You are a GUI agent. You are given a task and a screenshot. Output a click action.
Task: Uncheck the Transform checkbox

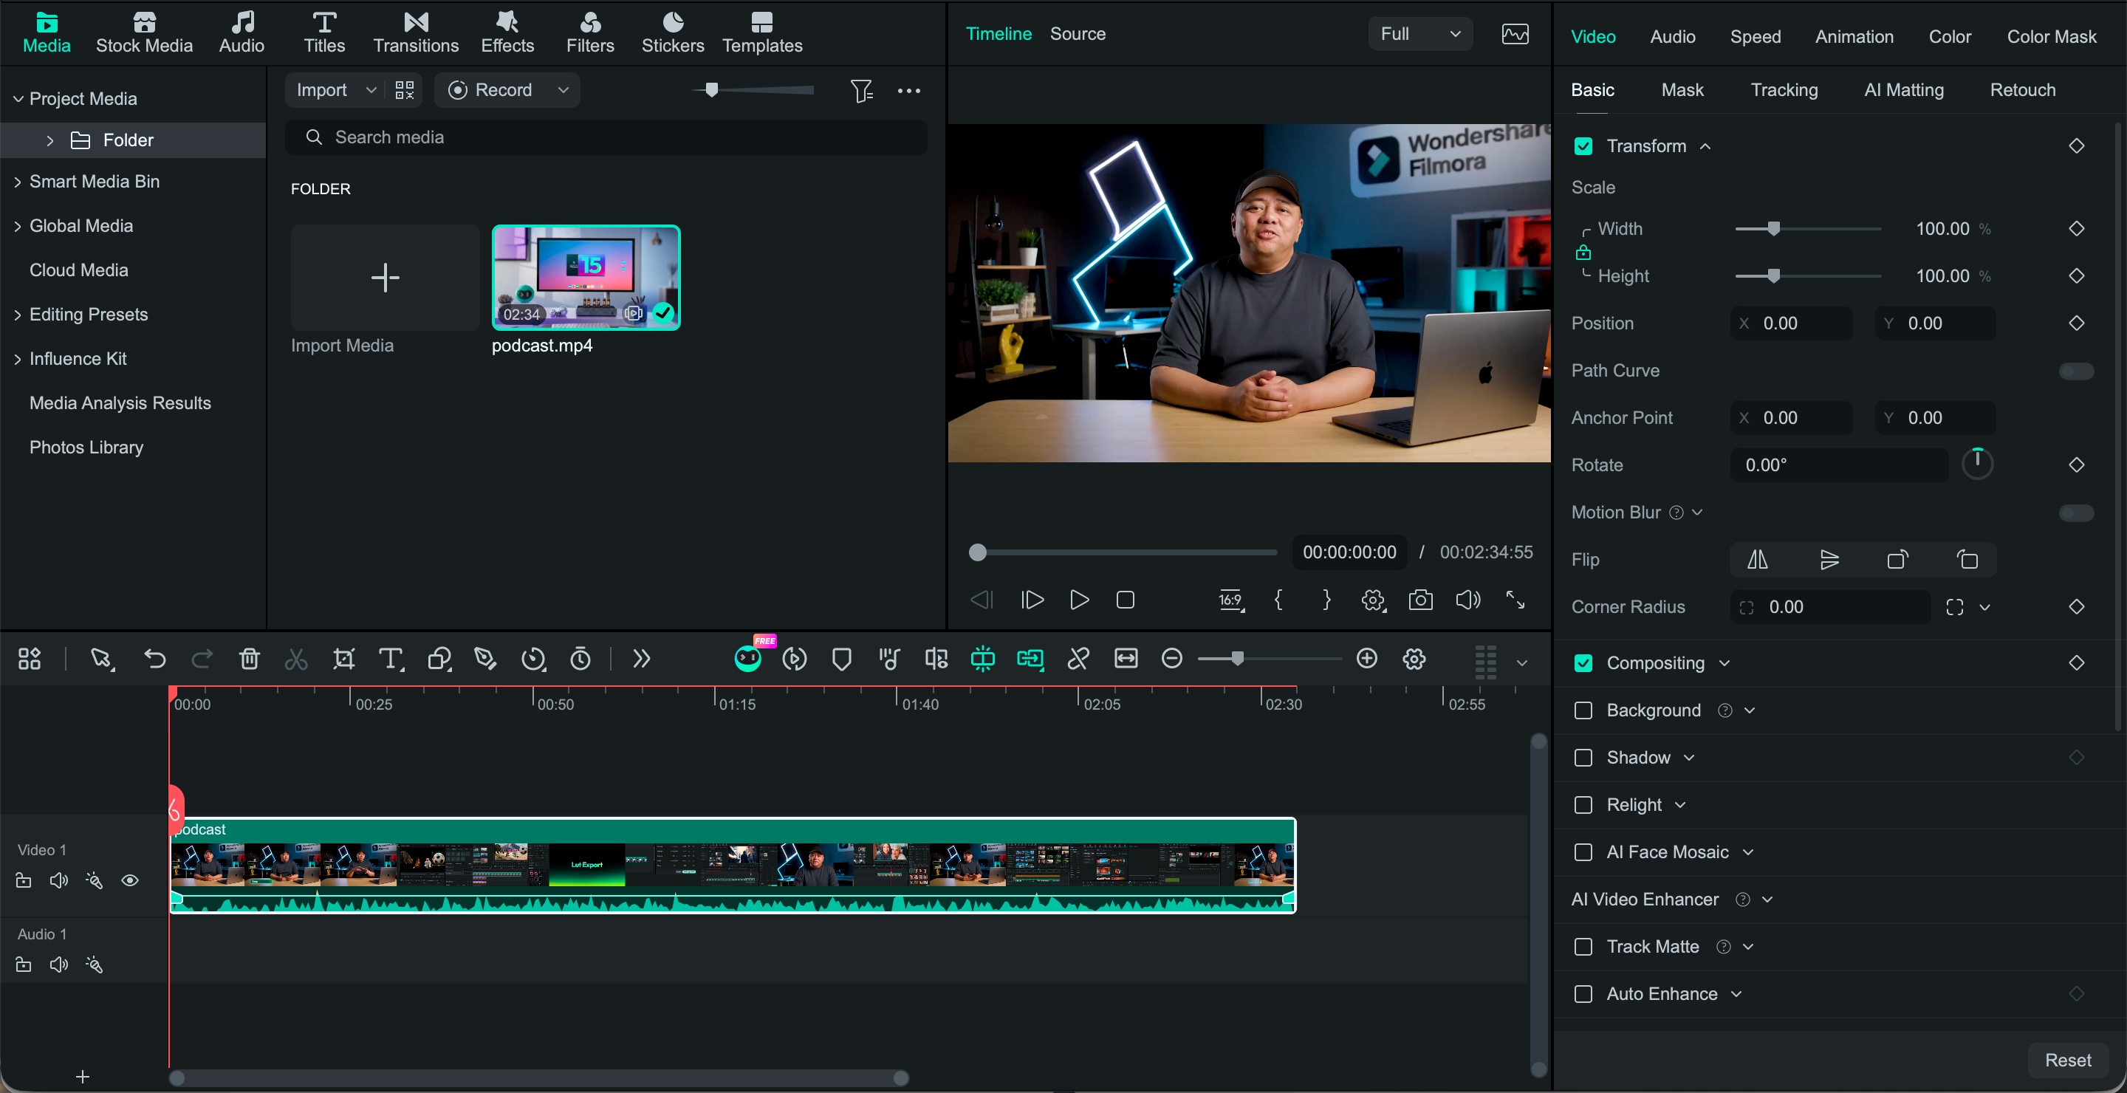tap(1583, 146)
